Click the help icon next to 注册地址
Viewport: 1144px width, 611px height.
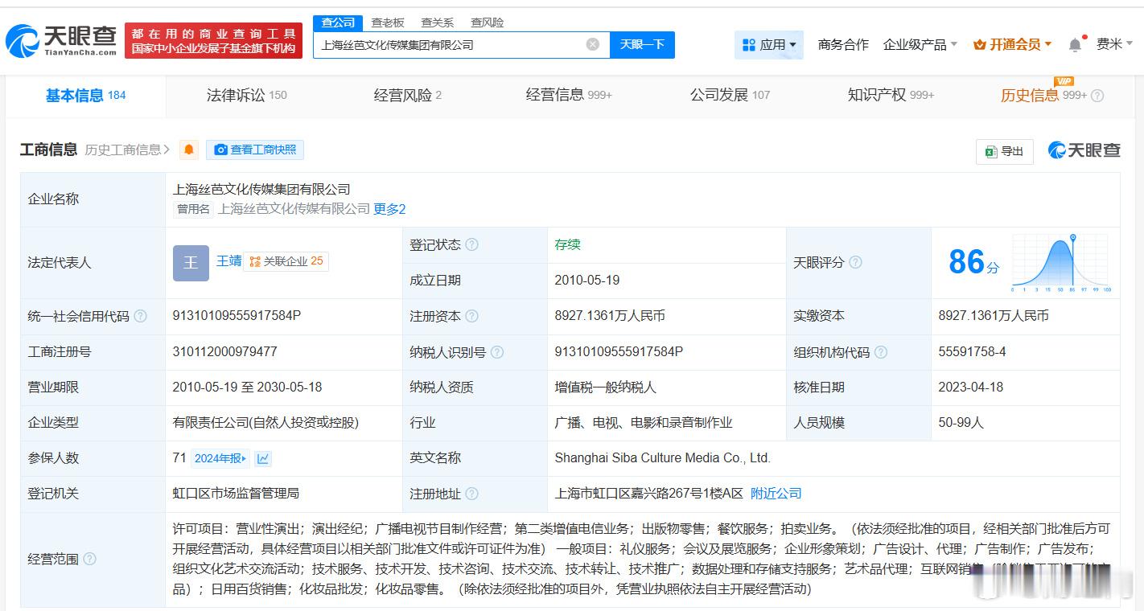pyautogui.click(x=472, y=494)
